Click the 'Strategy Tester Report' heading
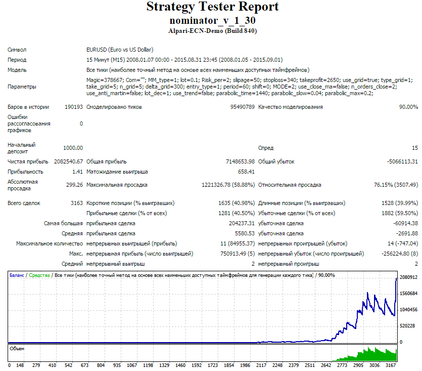This screenshot has height=371, width=422. [212, 7]
